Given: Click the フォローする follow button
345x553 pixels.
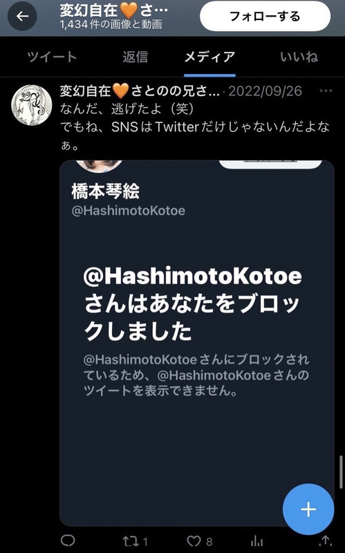Looking at the screenshot, I should [265, 16].
